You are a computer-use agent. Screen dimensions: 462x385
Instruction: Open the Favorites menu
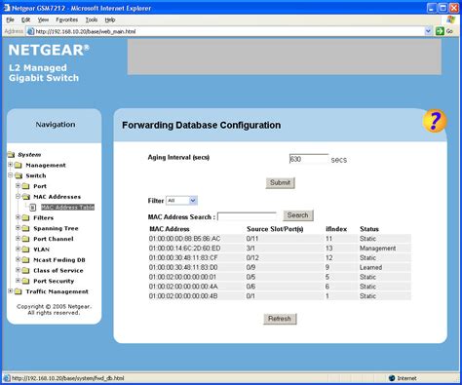[66, 19]
